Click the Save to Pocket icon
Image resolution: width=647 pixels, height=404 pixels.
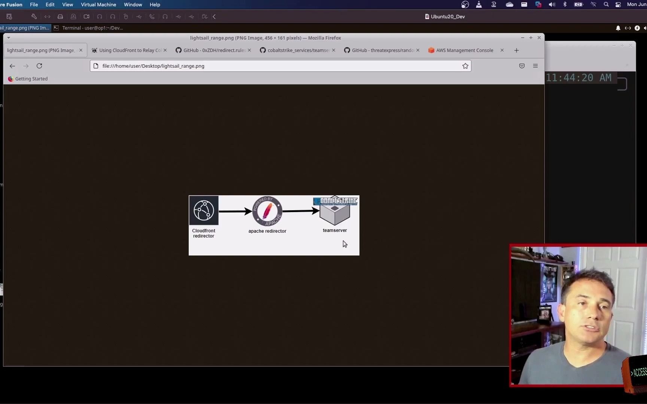[522, 66]
